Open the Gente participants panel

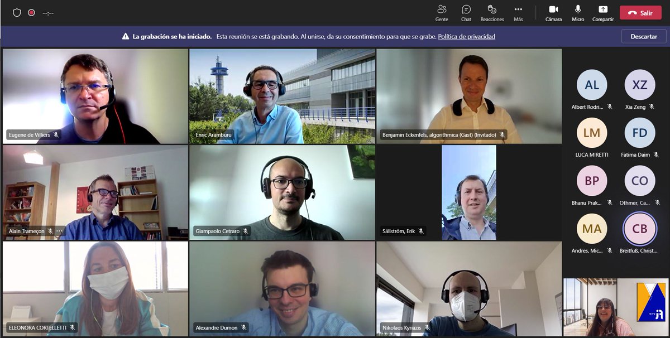click(x=442, y=13)
